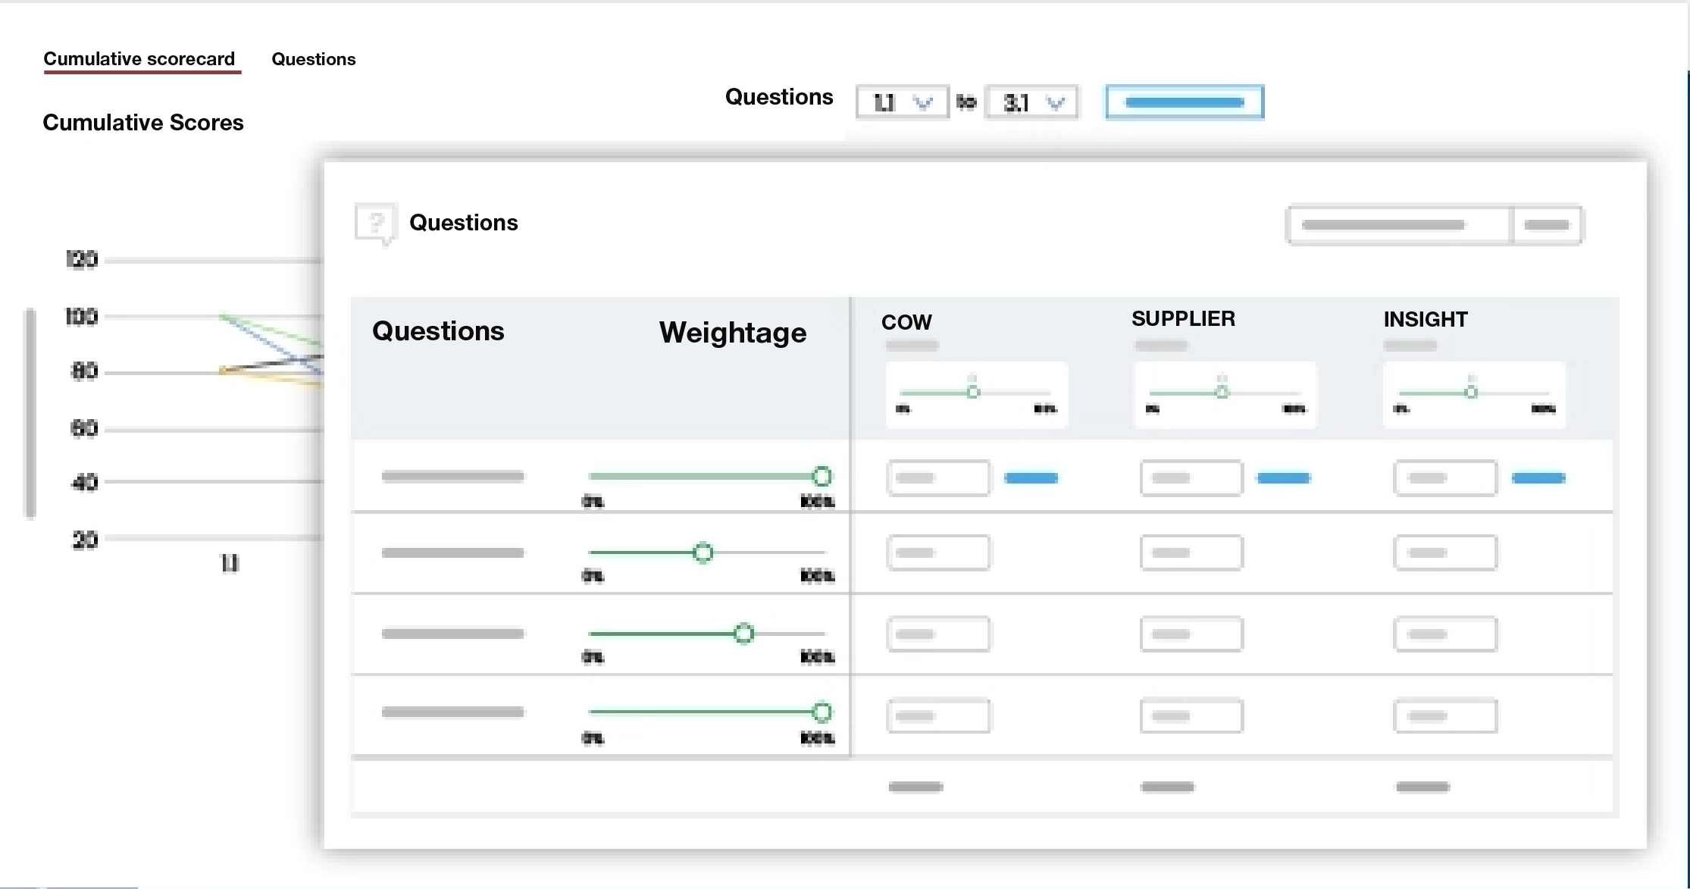Click the blue button beside question range
The height and width of the screenshot is (889, 1690).
click(1185, 102)
